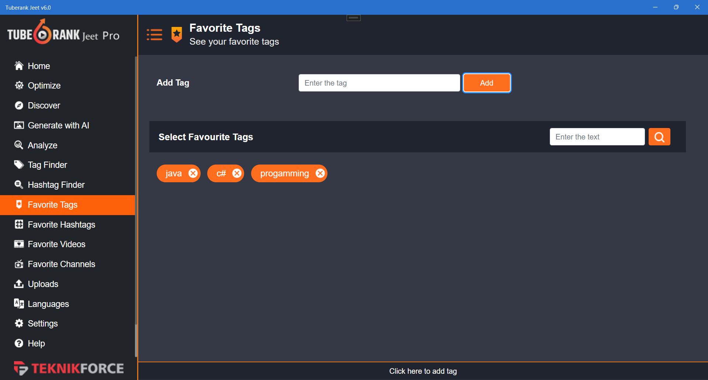Screen dimensions: 708x380
Task: Click the orange Add button
Action: click(x=487, y=83)
